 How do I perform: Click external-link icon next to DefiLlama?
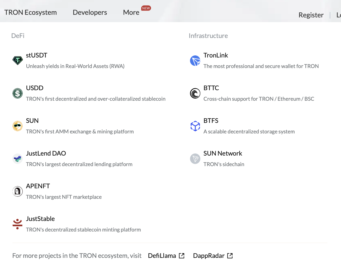[x=182, y=256]
